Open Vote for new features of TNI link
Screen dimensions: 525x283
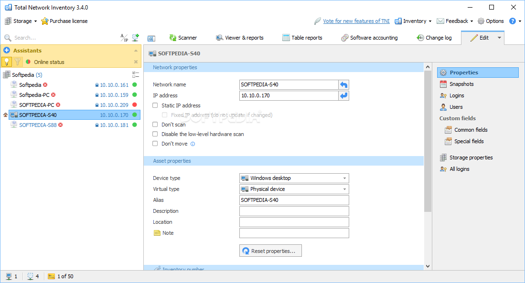[356, 21]
